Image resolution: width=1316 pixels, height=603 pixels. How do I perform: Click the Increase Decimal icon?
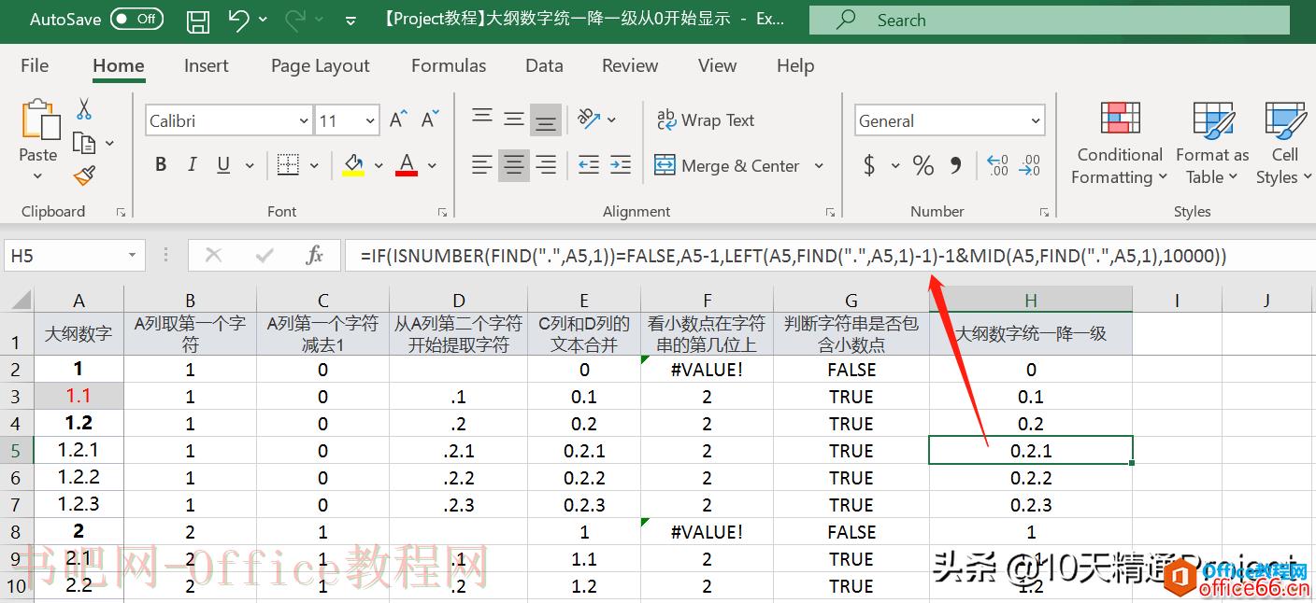pyautogui.click(x=998, y=166)
